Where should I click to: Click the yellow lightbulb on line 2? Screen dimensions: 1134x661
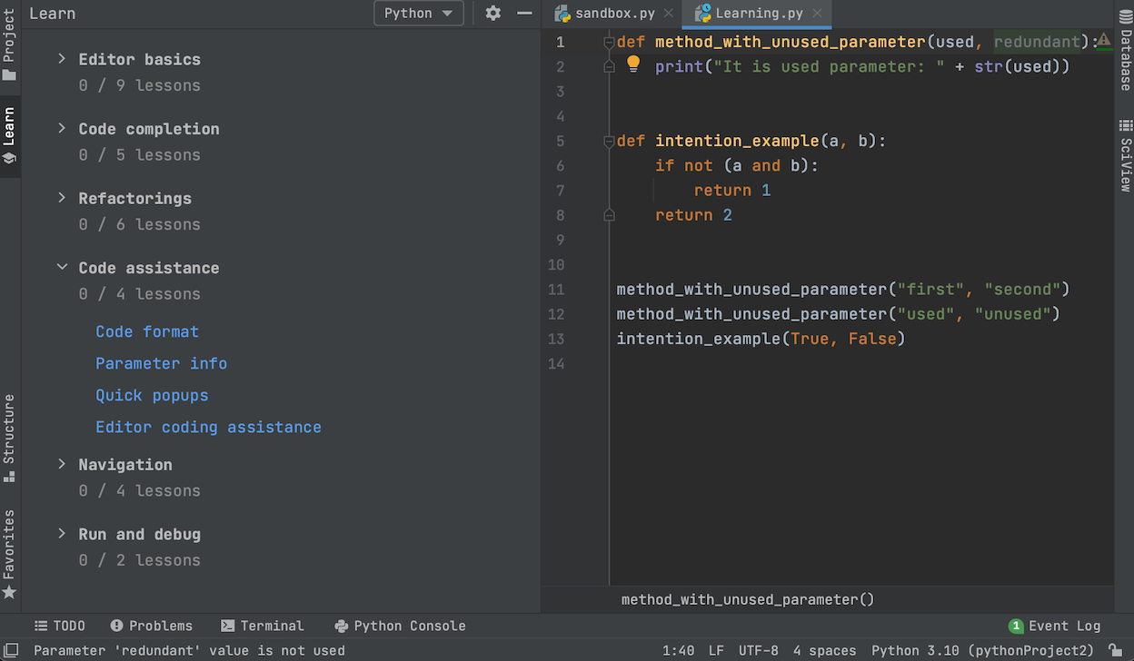coord(633,64)
